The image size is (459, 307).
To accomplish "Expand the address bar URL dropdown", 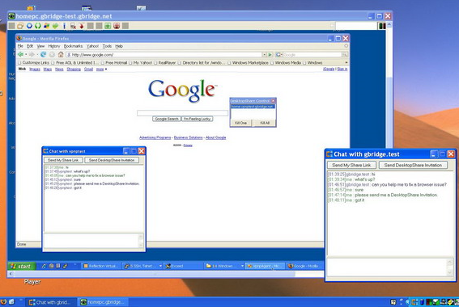I will [265, 55].
